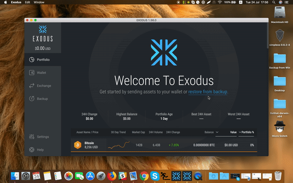
Task: Launch Firefox from the dock
Action: (x=112, y=176)
